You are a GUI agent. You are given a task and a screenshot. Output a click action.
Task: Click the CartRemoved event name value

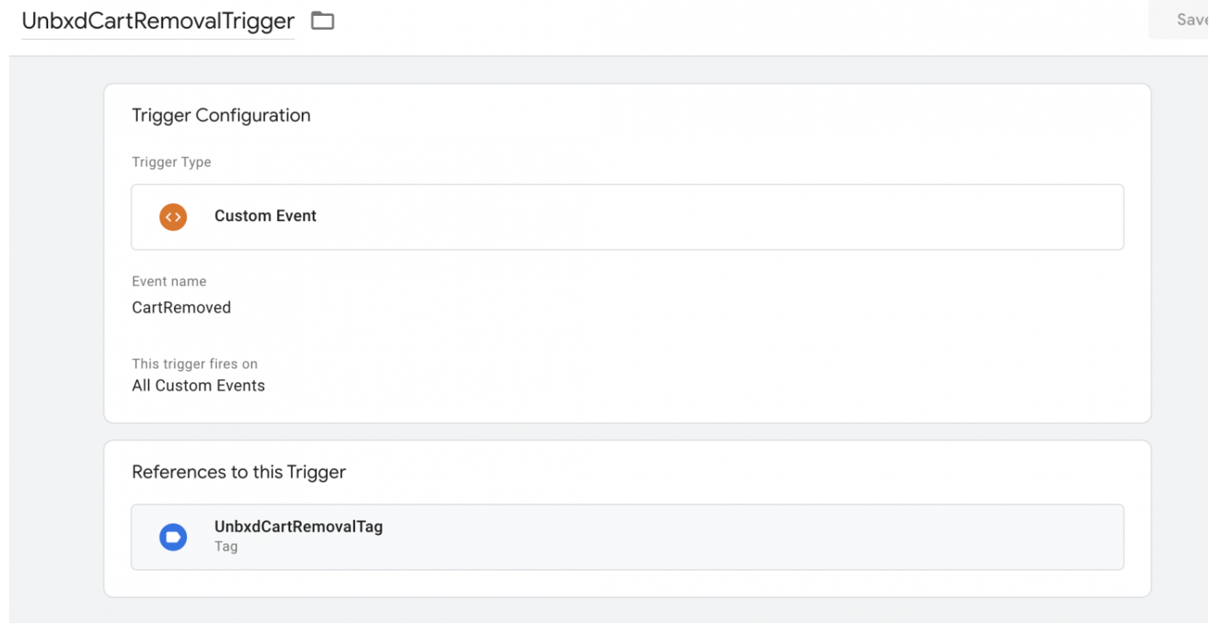[181, 308]
